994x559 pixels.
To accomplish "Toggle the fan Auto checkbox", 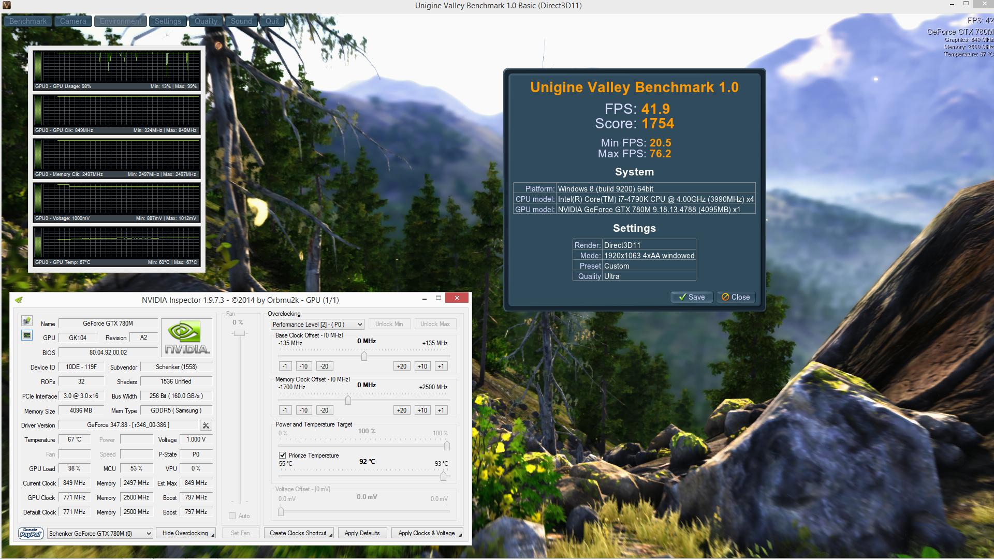I will click(232, 516).
